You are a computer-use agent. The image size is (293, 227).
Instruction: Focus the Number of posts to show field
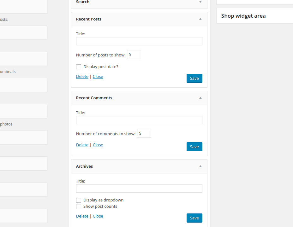134,55
